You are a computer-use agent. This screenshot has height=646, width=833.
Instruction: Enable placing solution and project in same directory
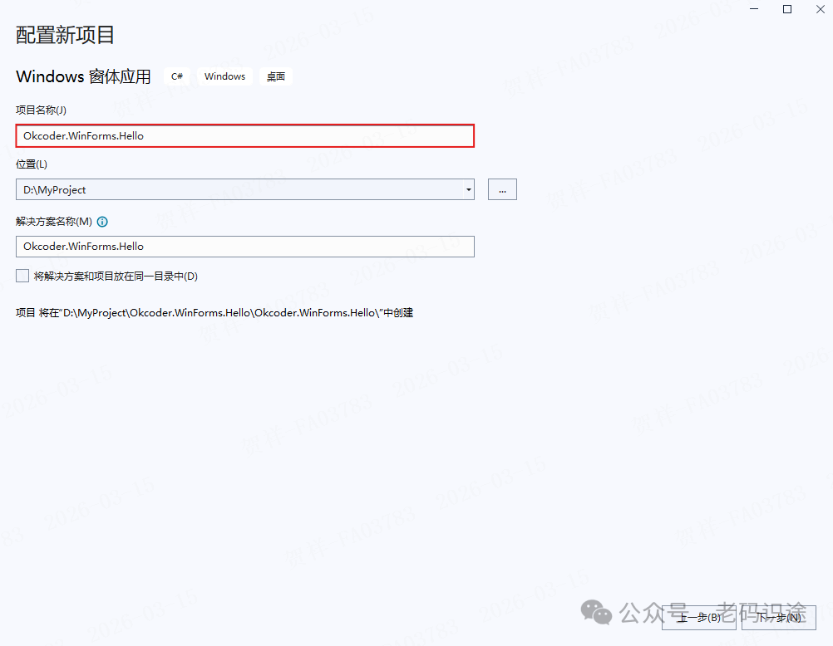22,276
